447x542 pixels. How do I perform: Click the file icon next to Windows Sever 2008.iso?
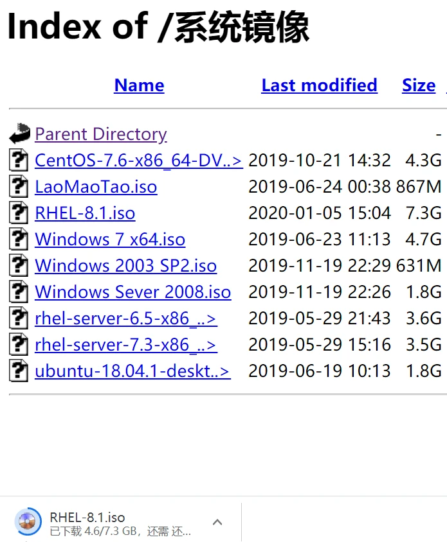(x=19, y=292)
